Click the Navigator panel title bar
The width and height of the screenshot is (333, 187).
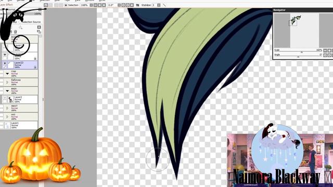303,10
